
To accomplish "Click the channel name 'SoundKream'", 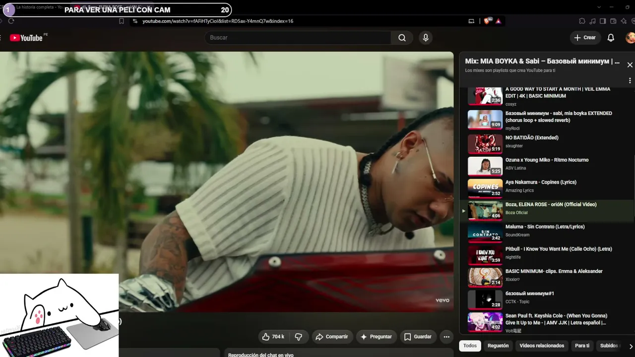I will pyautogui.click(x=518, y=235).
